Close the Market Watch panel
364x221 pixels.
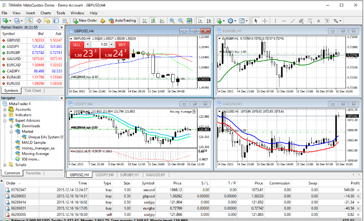[x=62, y=27]
